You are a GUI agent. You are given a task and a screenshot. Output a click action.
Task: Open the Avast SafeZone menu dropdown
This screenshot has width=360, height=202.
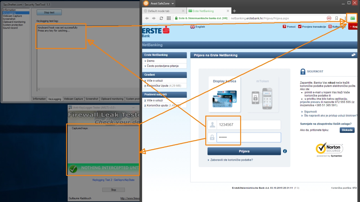tap(159, 3)
